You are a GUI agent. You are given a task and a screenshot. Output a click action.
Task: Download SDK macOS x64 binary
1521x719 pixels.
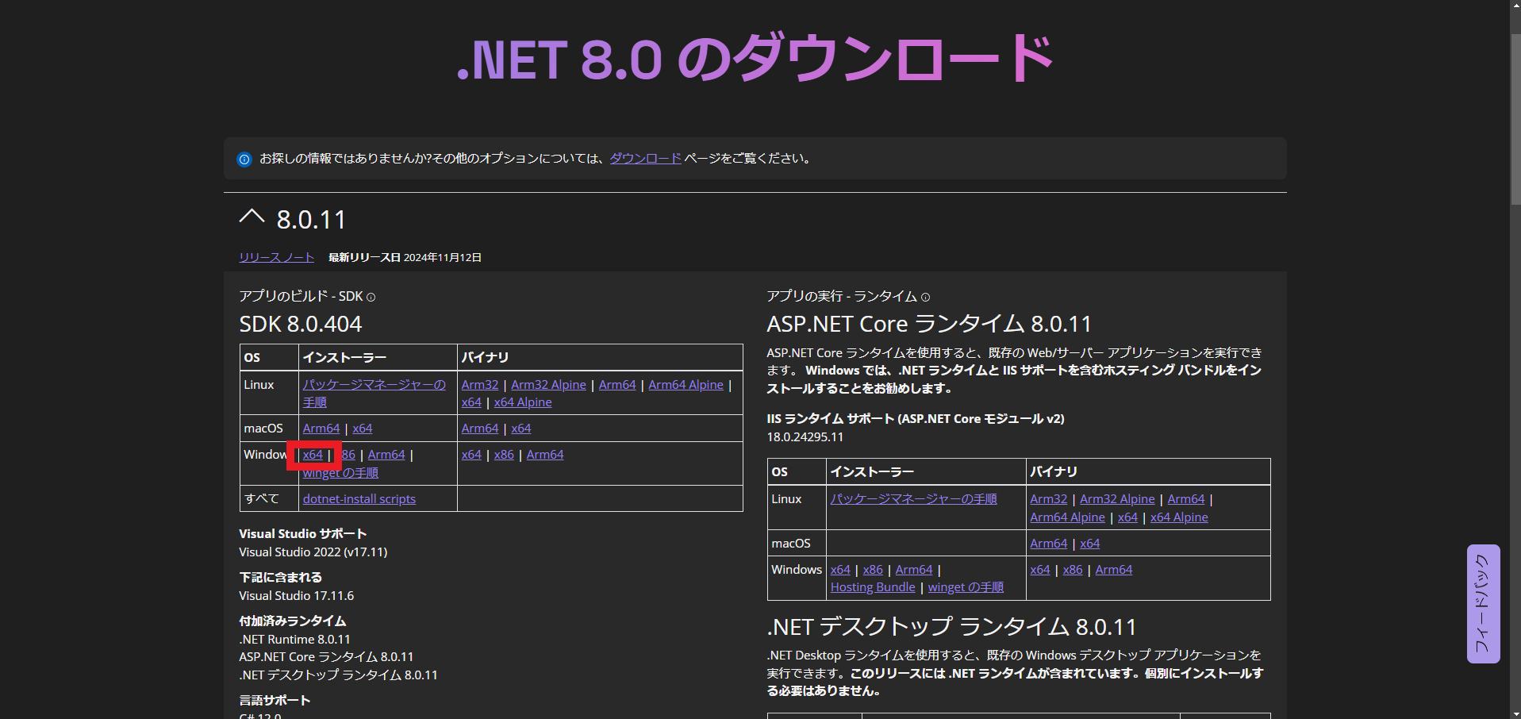point(521,428)
